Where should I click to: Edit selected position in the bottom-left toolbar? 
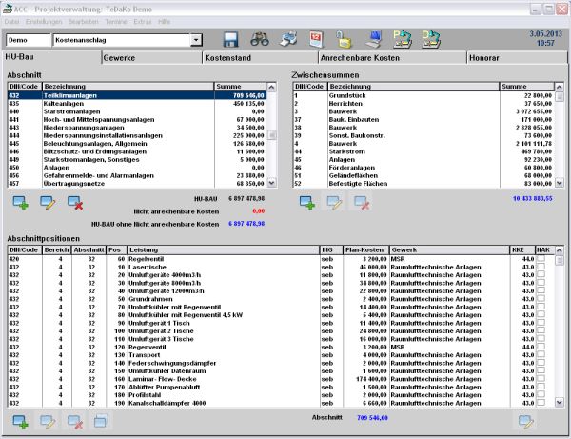pos(48,421)
